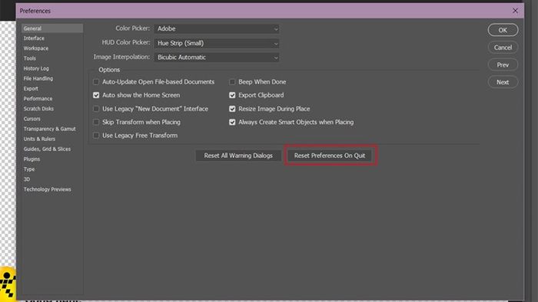
Task: Open the Color Picker dropdown
Action: tap(217, 28)
